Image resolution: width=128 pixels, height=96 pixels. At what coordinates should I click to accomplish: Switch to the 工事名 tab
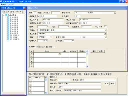coord(86,74)
